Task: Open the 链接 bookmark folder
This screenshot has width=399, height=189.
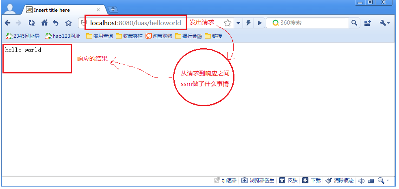Action: (213, 36)
